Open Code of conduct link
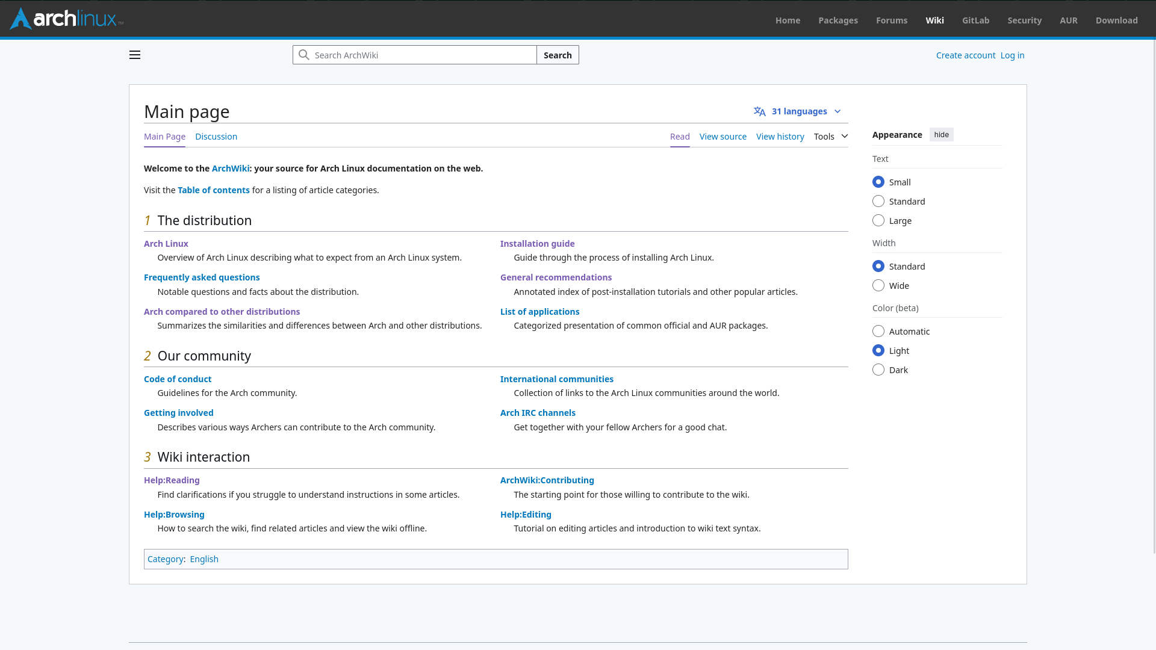 click(178, 379)
